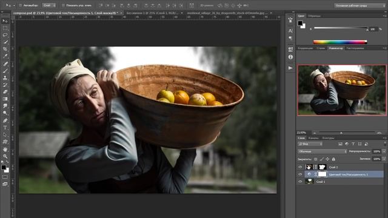Toggle lock position for layer
Viewport: 388px width, 218px height.
327,159
